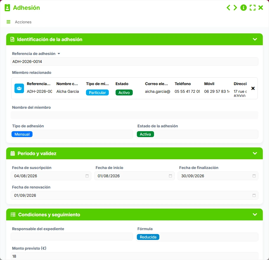Click phone number 05 55 41 72
The width and height of the screenshot is (269, 260).
click(x=187, y=91)
